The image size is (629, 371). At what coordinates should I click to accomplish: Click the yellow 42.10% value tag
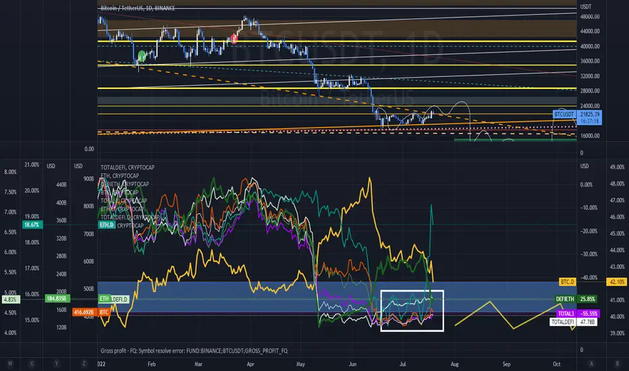tap(617, 283)
